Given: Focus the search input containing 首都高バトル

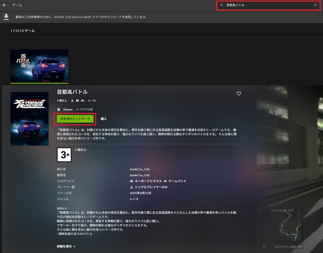Looking at the screenshot, I should (x=268, y=5).
